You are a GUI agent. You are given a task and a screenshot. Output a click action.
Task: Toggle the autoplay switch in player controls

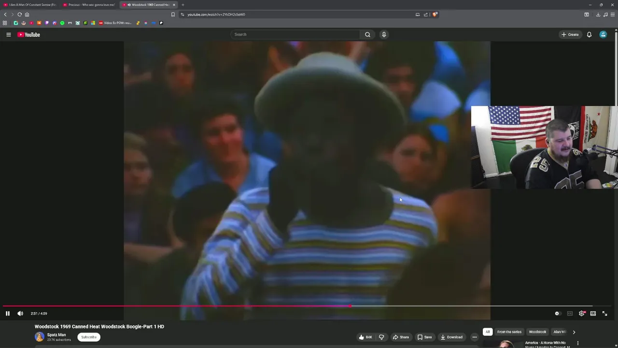(557, 313)
